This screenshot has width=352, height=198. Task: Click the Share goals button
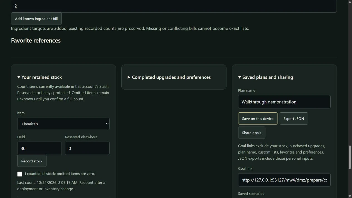click(252, 133)
